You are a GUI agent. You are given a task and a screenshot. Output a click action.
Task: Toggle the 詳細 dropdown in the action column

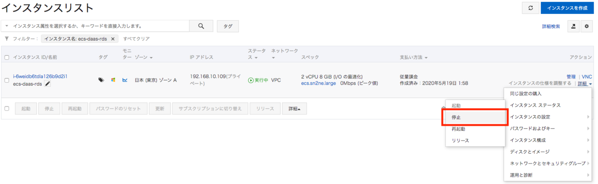585,84
